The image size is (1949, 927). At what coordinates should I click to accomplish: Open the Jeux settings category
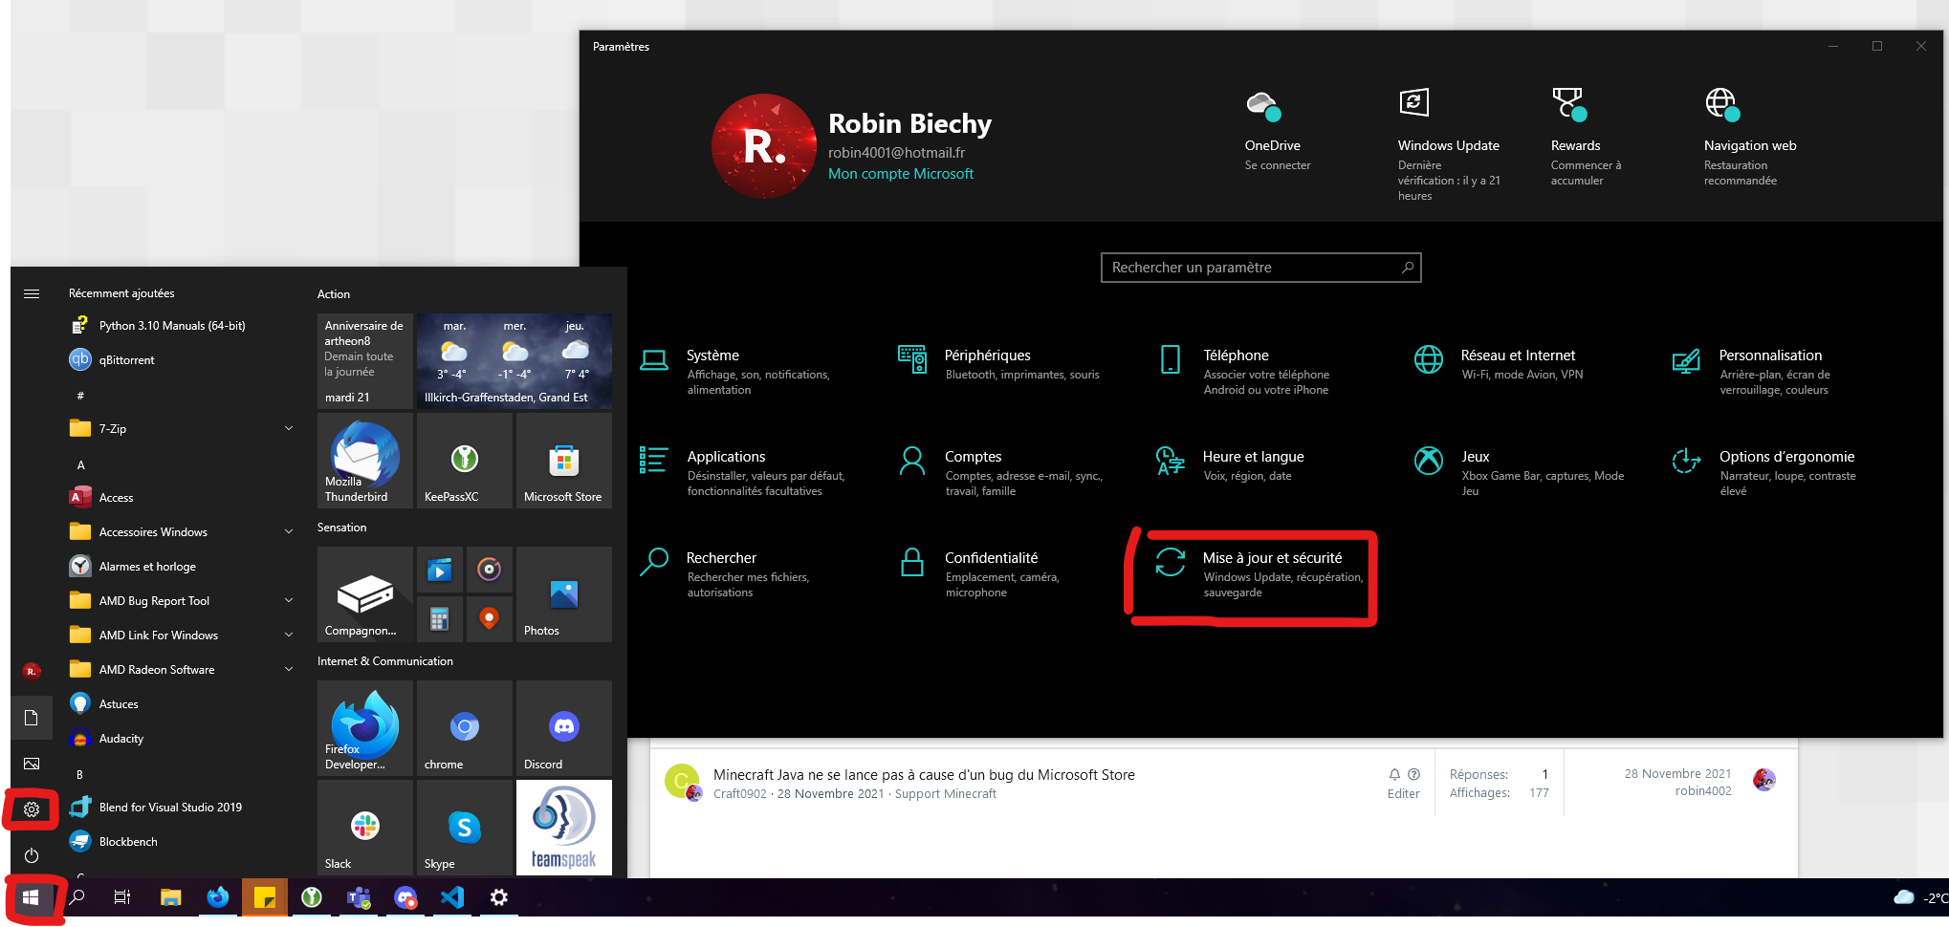[x=1521, y=473]
